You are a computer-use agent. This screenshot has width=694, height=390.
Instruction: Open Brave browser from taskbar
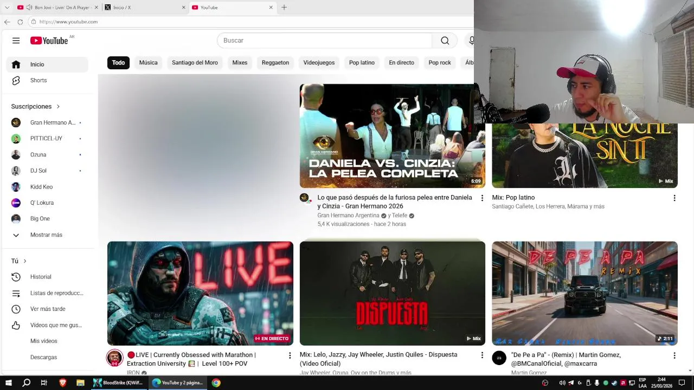tap(62, 383)
